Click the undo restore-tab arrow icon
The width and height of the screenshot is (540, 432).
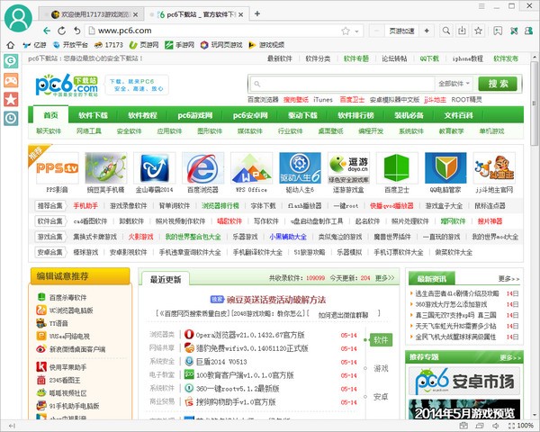(77, 31)
